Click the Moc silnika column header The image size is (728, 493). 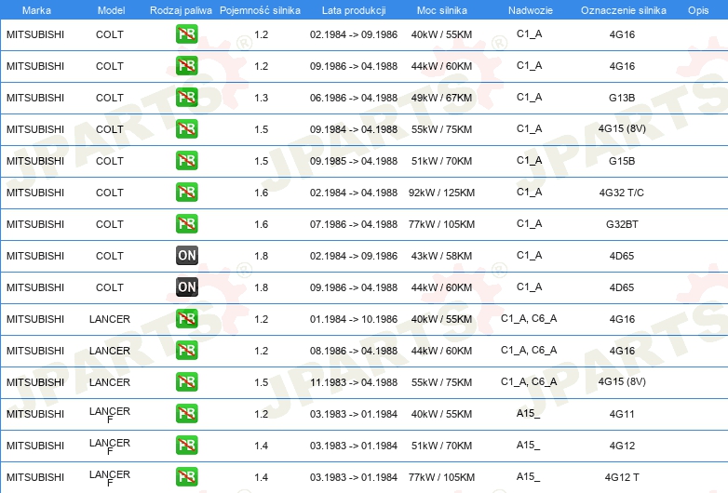[x=441, y=10]
